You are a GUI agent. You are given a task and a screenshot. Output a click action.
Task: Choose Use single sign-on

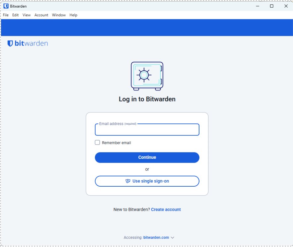(147, 181)
